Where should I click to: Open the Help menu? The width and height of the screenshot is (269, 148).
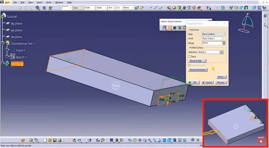pyautogui.click(x=70, y=3)
